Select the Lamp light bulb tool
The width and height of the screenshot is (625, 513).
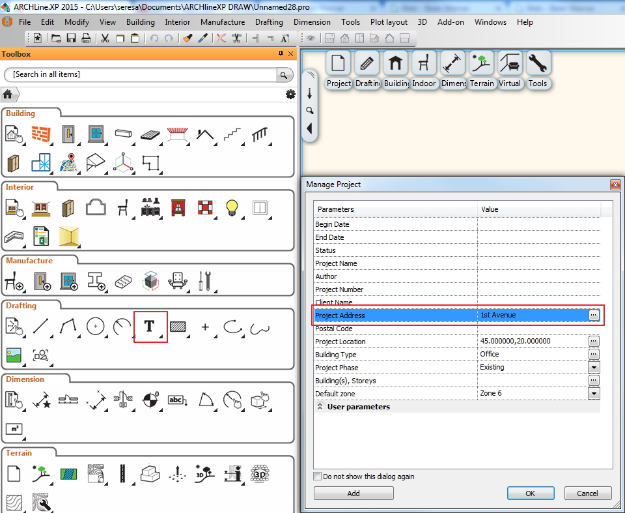(x=232, y=207)
